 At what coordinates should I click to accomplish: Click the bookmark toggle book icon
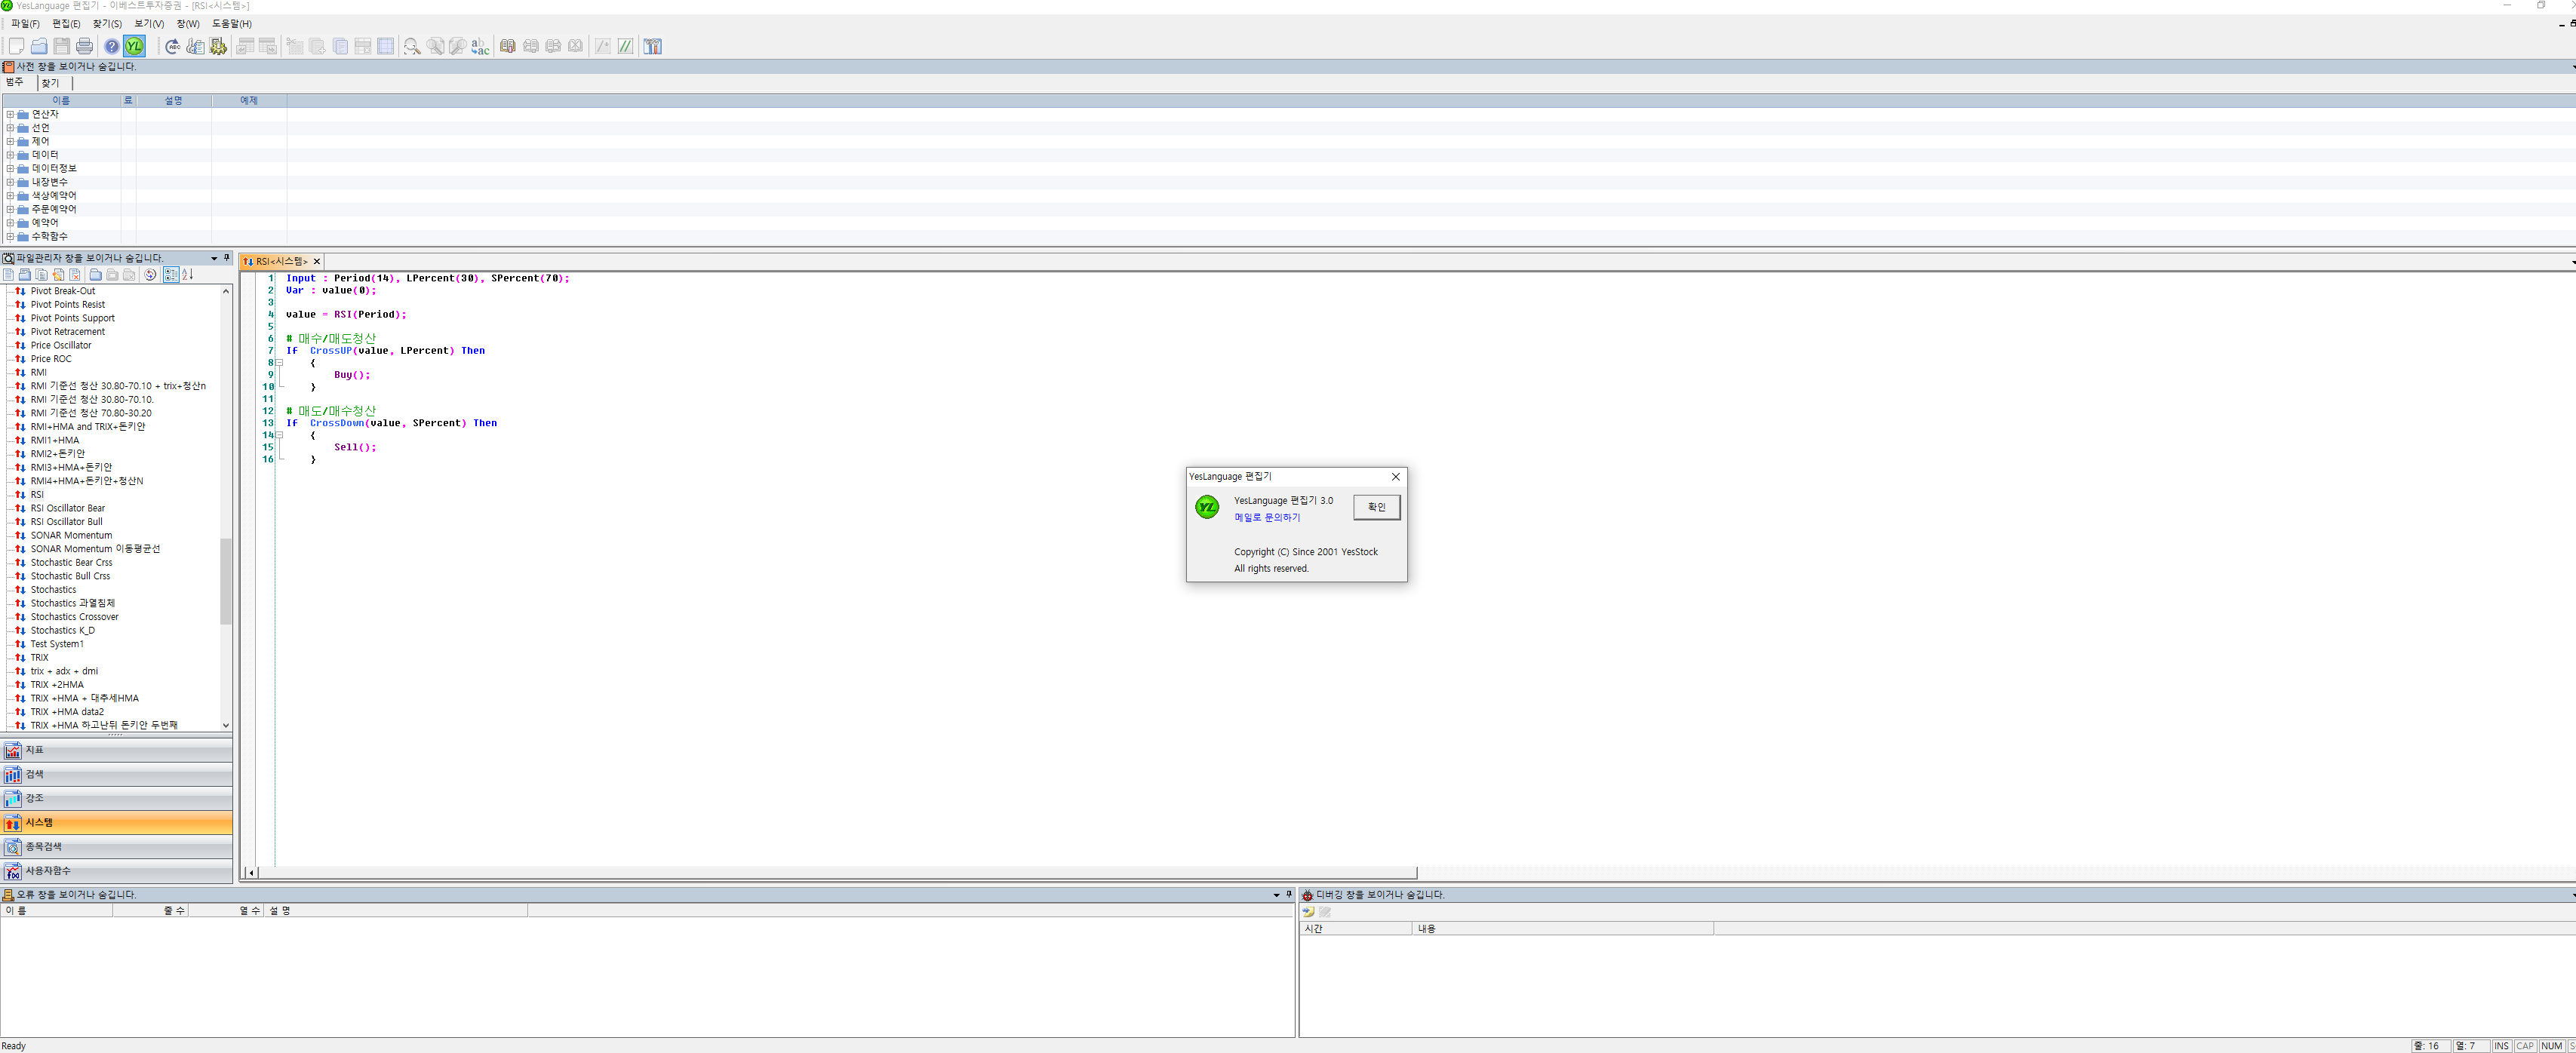pos(508,46)
